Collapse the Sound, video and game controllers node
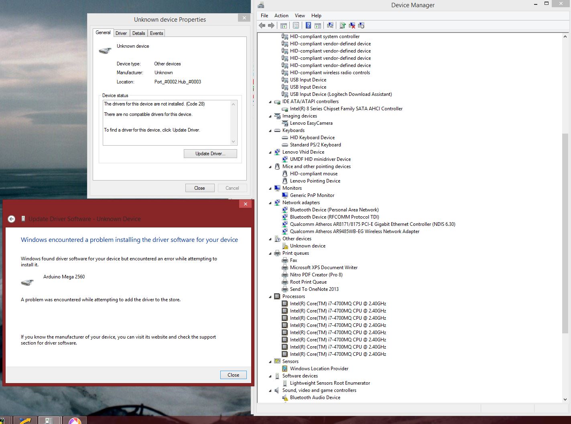Screen dimensions: 571x424 270,391
